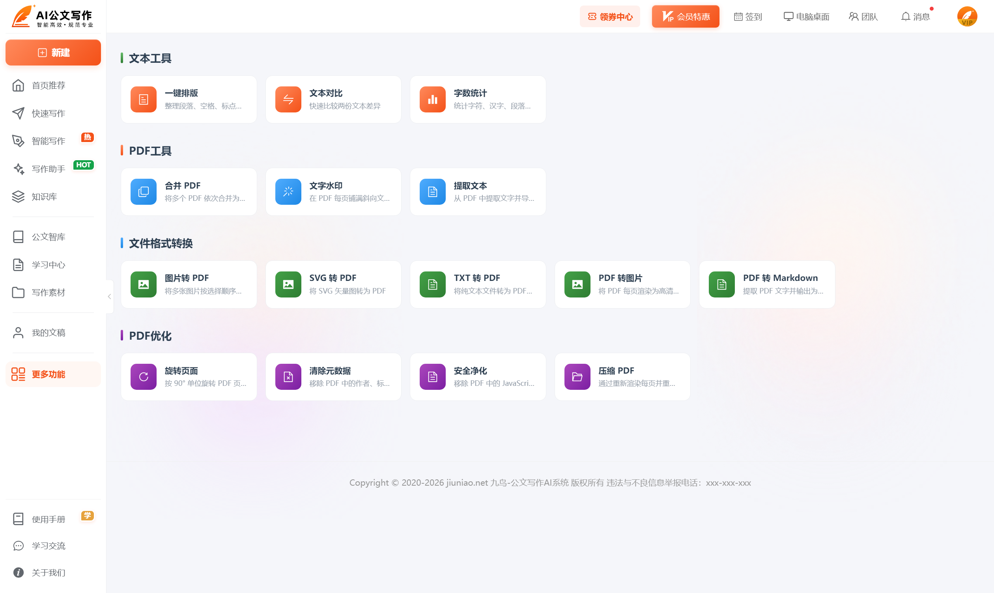Open the 字数统计 bar chart icon
Screen dimensions: 994x593
432,99
